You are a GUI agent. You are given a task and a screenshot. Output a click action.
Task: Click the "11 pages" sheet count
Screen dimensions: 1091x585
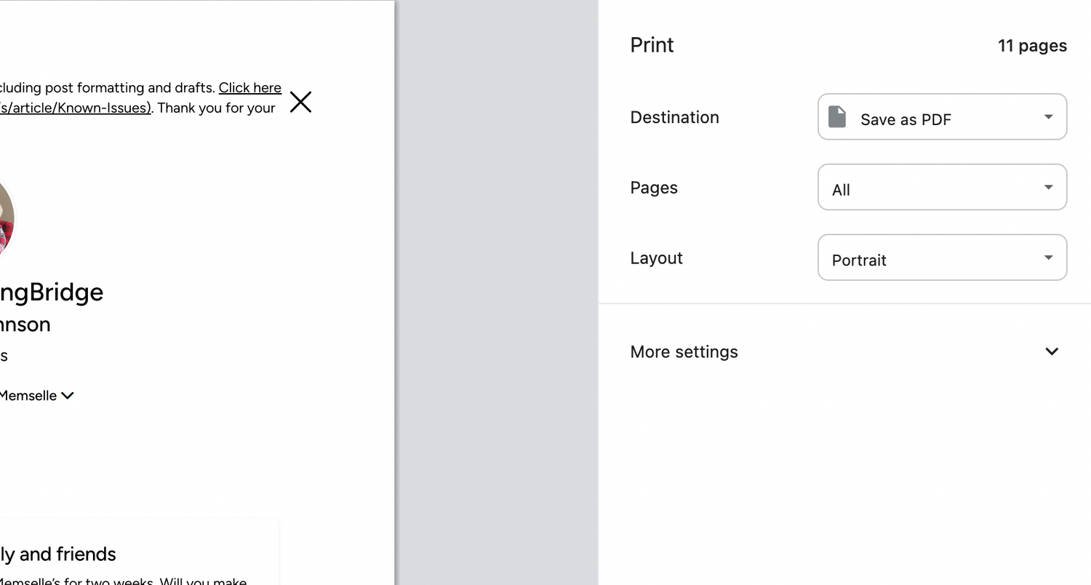pyautogui.click(x=1031, y=46)
